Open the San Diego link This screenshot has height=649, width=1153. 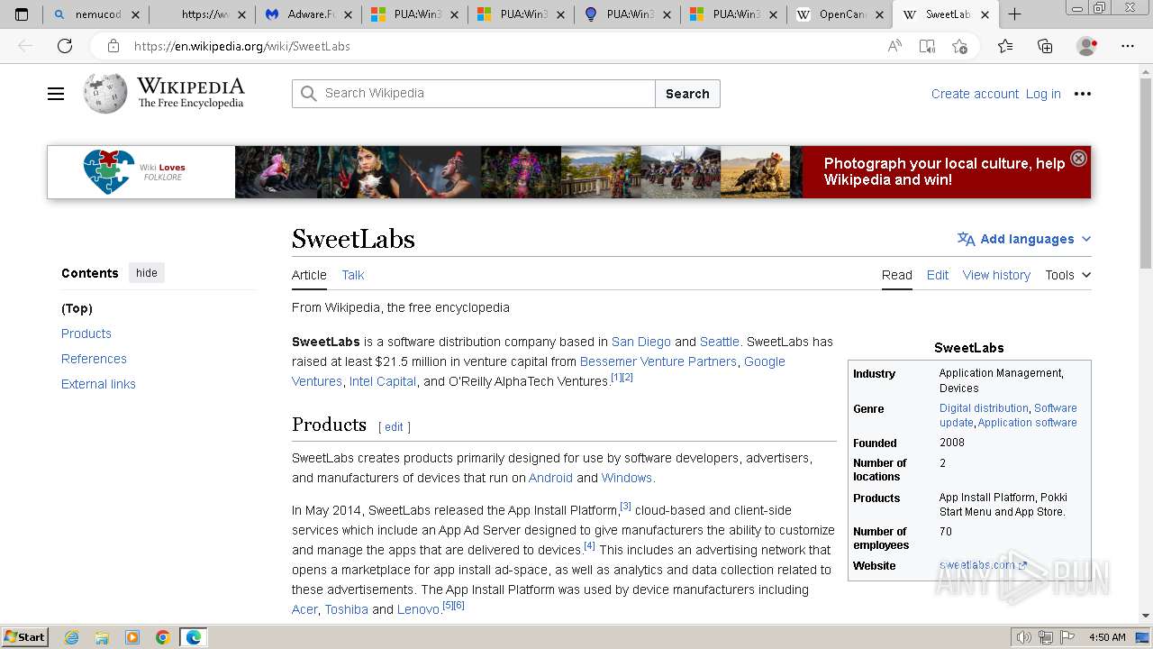(x=641, y=342)
